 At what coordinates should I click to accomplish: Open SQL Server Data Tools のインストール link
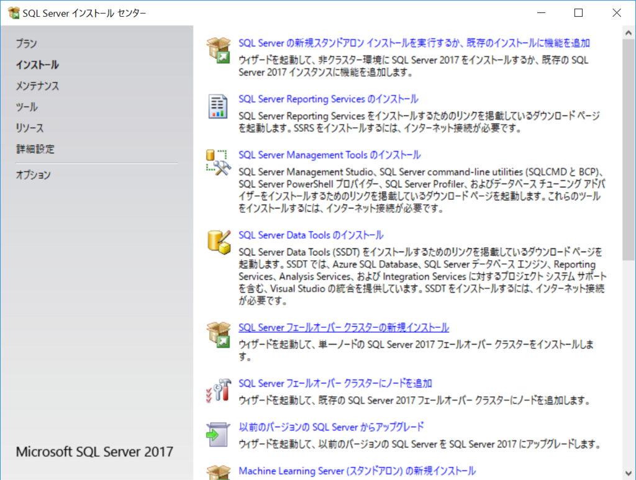(311, 235)
